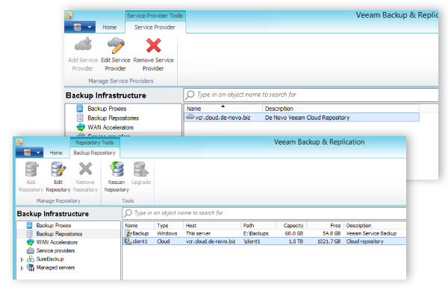This screenshot has width=448, height=298.
Task: Click Service providers tree icon
Action: 31,251
